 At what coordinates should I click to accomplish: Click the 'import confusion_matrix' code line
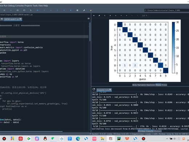pyautogui.click(x=21, y=47)
